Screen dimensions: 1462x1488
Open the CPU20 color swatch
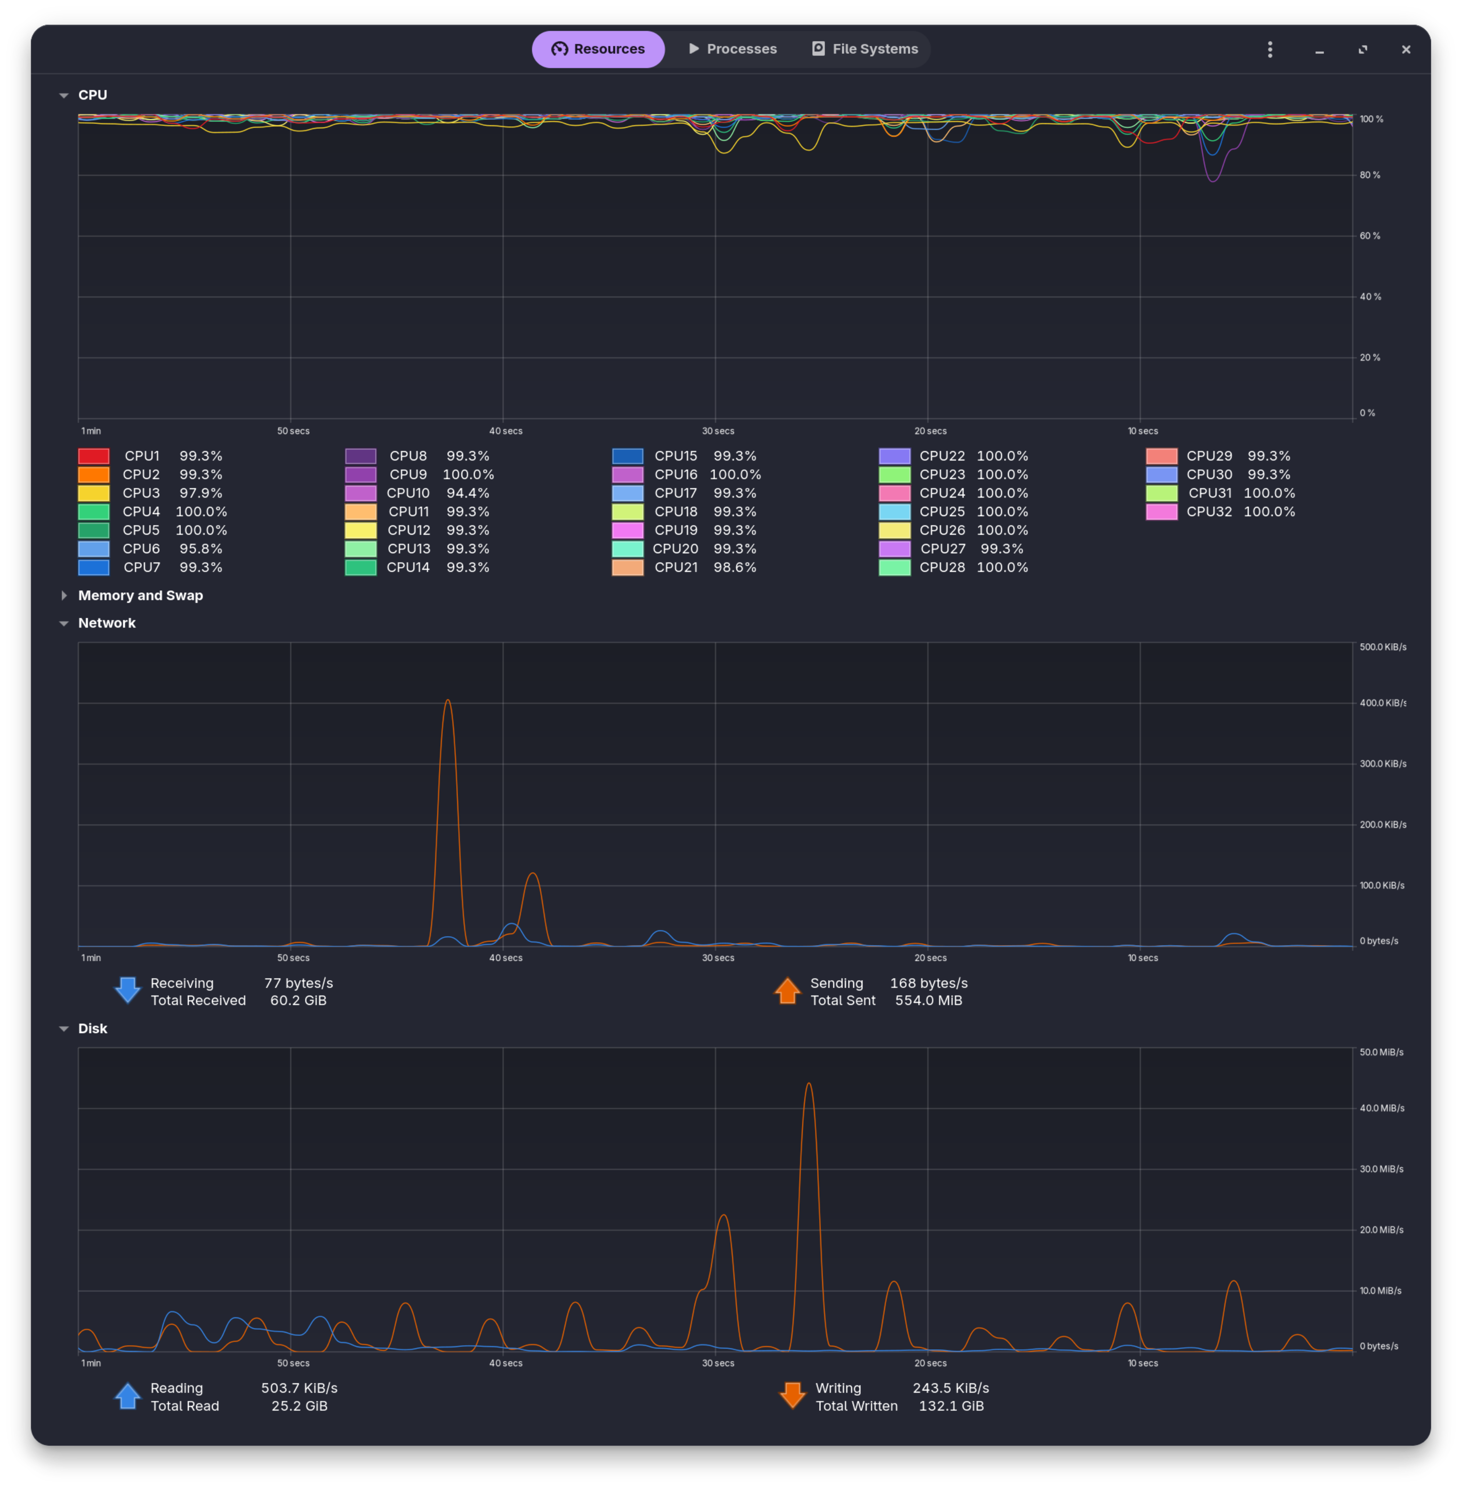point(628,549)
